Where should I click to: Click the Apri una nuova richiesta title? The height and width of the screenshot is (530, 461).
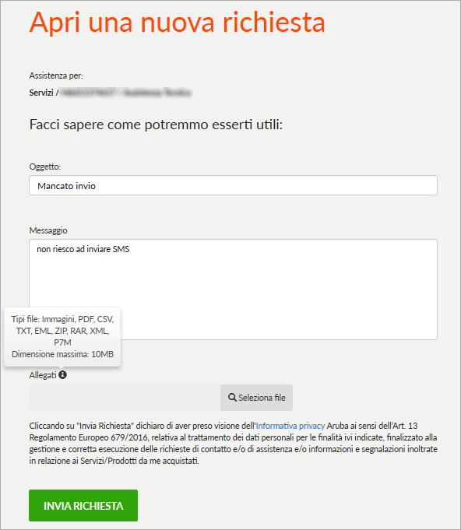[x=178, y=23]
